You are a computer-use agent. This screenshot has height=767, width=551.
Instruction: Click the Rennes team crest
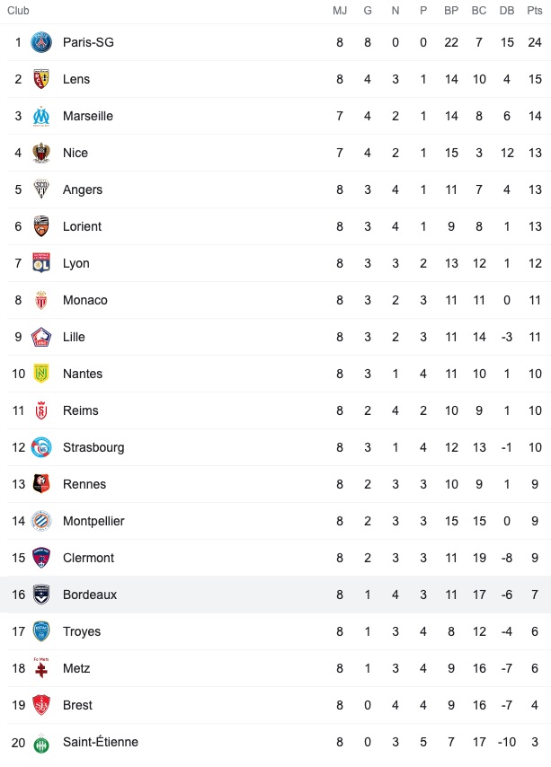pyautogui.click(x=41, y=484)
